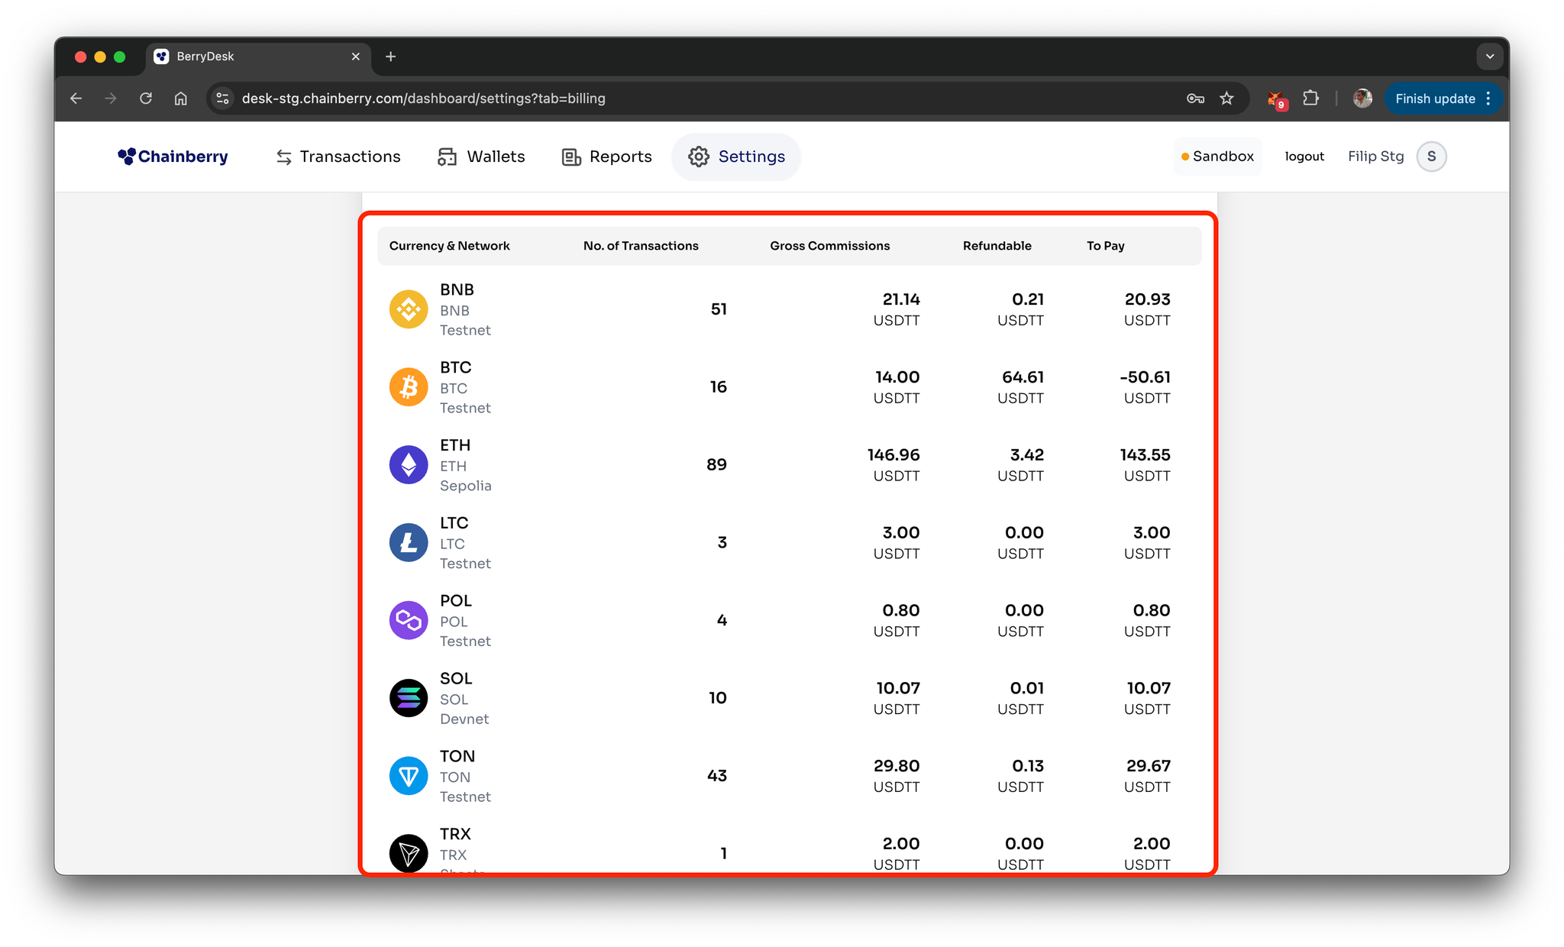This screenshot has width=1564, height=947.
Task: Toggle the Sandbox environment switch
Action: point(1217,157)
